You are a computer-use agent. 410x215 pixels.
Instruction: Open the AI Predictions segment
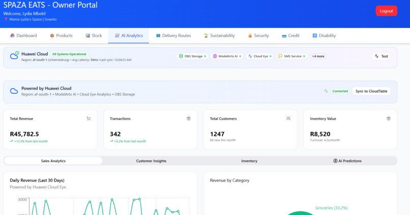(347, 161)
